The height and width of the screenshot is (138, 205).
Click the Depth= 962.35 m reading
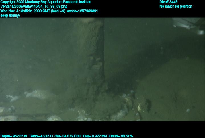point(14,136)
